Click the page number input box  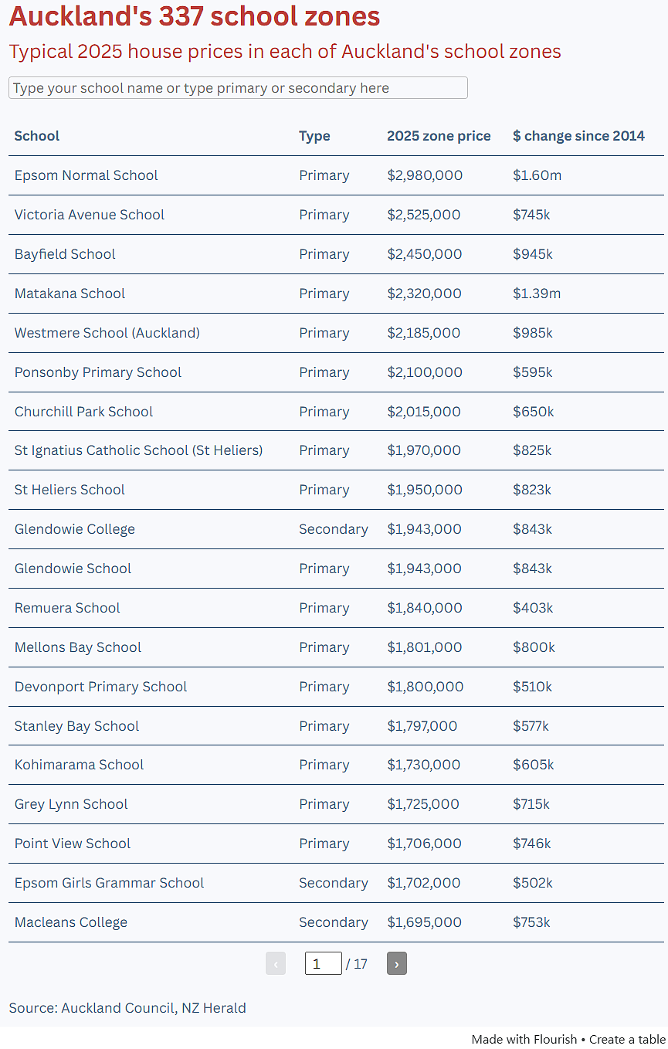(324, 963)
